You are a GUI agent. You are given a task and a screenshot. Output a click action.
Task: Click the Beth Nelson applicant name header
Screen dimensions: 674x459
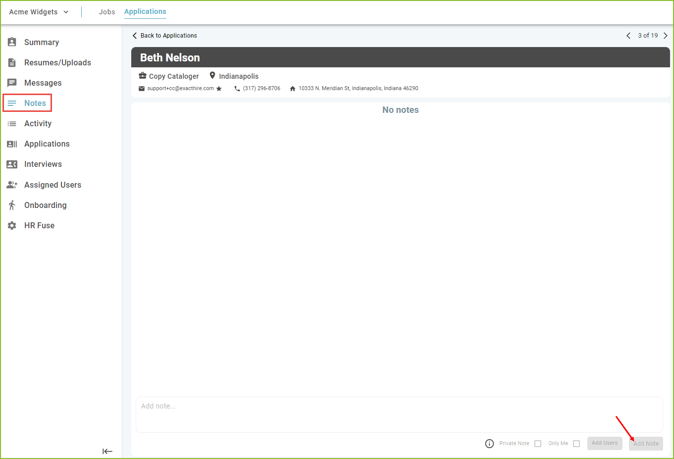click(170, 57)
